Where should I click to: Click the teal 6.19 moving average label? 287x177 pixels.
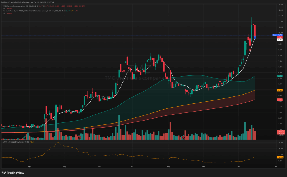[x=280, y=76]
